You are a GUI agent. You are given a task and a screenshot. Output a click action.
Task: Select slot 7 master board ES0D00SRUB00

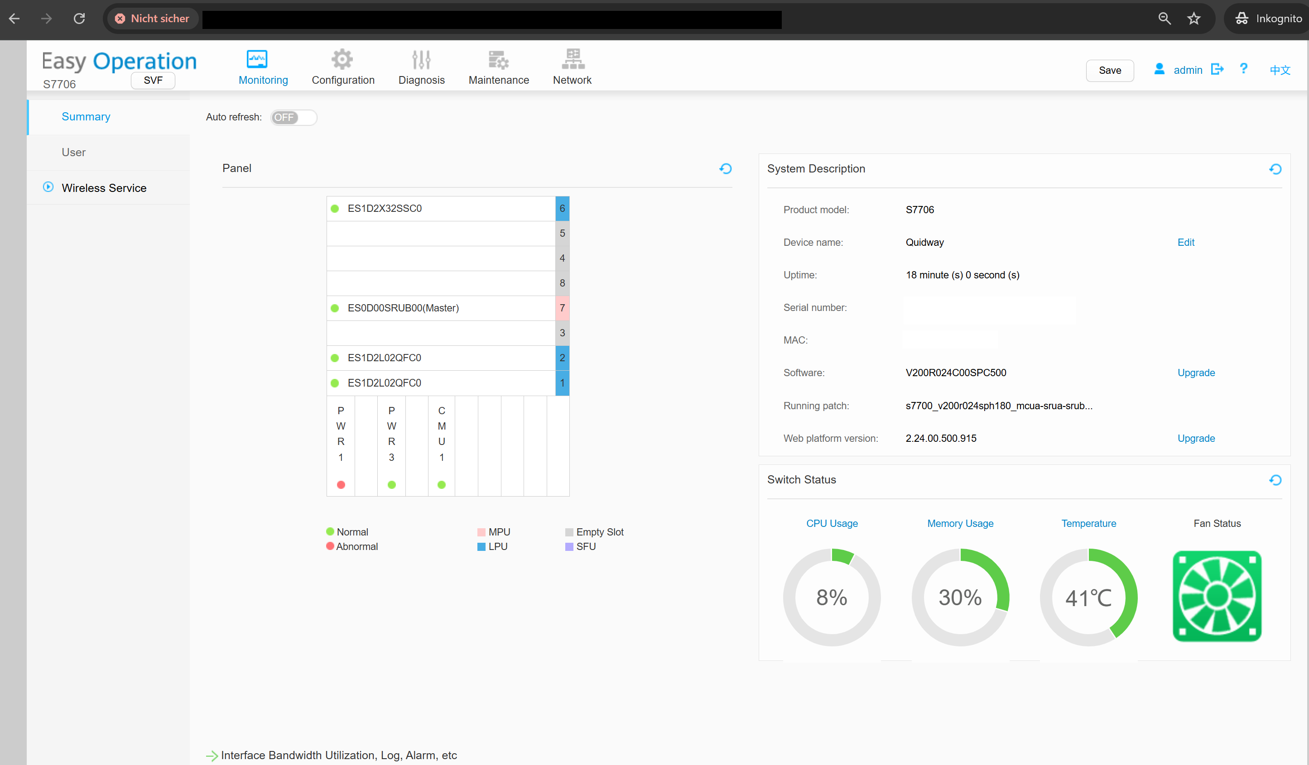[403, 308]
